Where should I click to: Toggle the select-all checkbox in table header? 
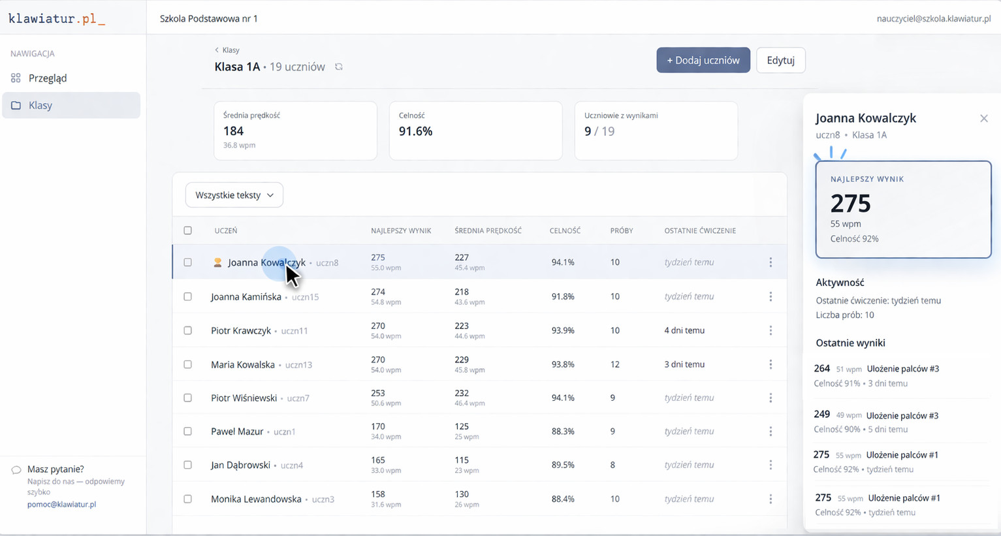187,230
